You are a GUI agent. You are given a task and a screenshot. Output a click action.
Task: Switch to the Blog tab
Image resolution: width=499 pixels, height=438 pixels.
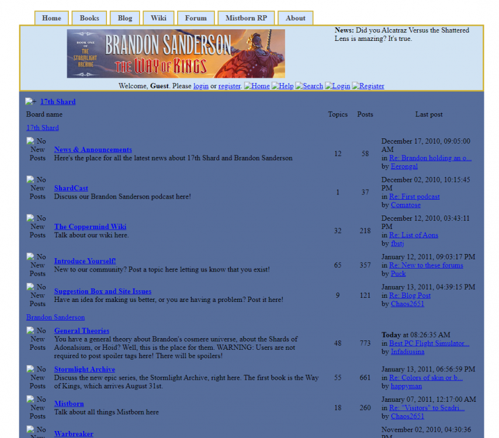[125, 18]
